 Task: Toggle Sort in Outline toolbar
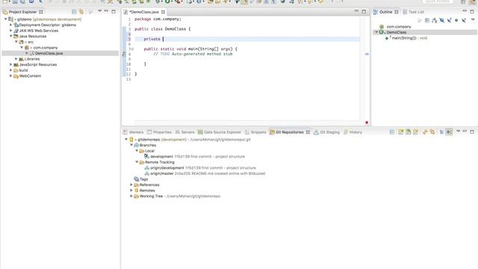(x=435, y=20)
